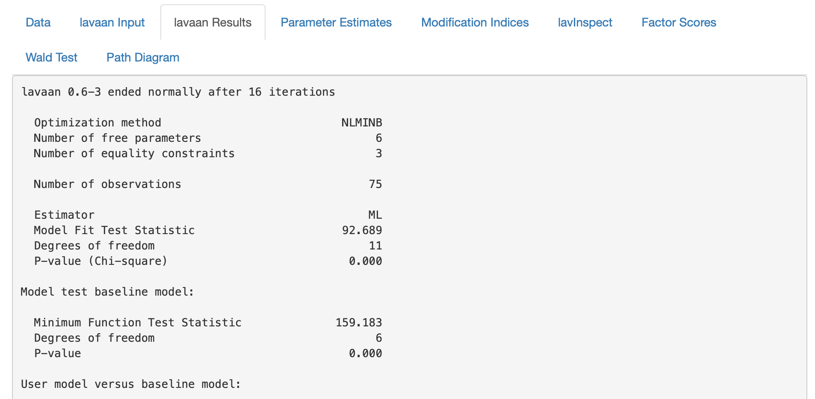Image resolution: width=815 pixels, height=399 pixels.
Task: Select the Wald Test tab
Action: coord(51,57)
